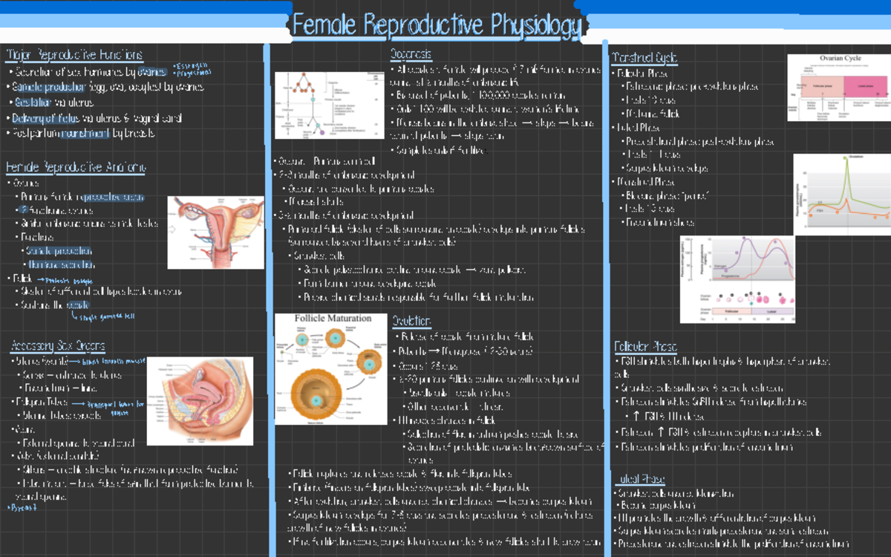Click the "Oogenesis" section heading
Viewport: 891px width, 557px height.
point(411,54)
